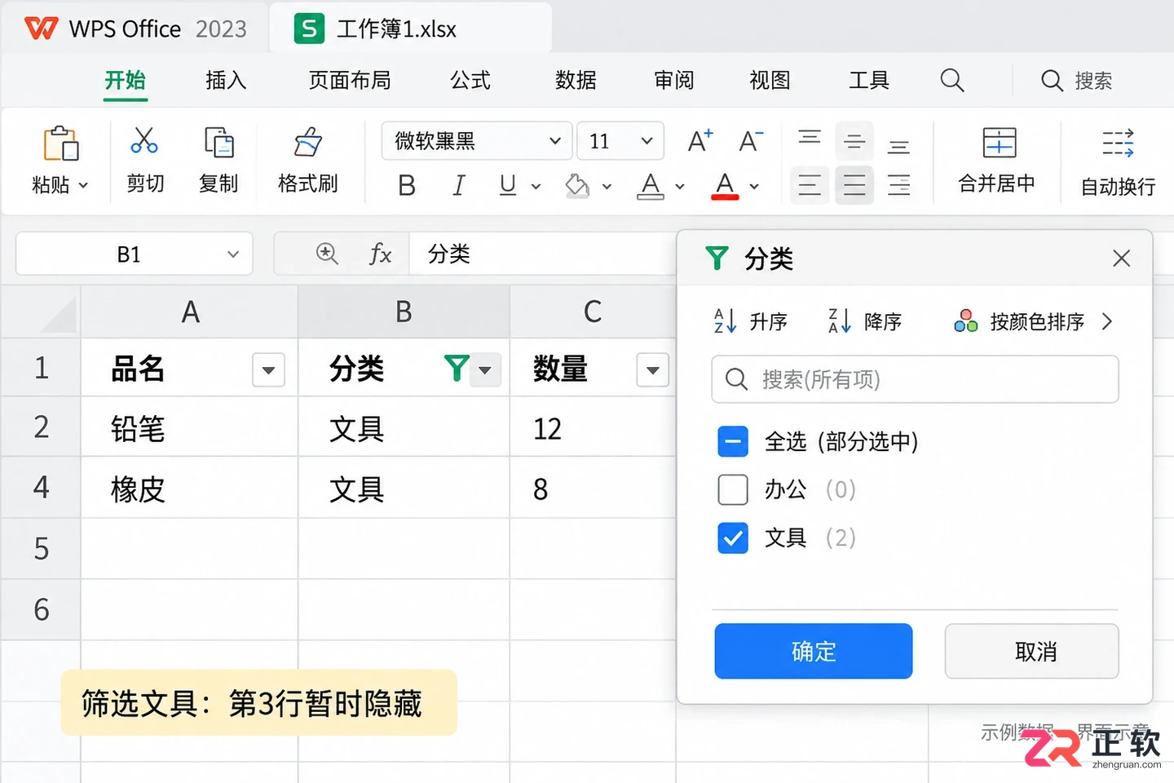Open the 插入 ribbon tab
1174x783 pixels.
[226, 80]
